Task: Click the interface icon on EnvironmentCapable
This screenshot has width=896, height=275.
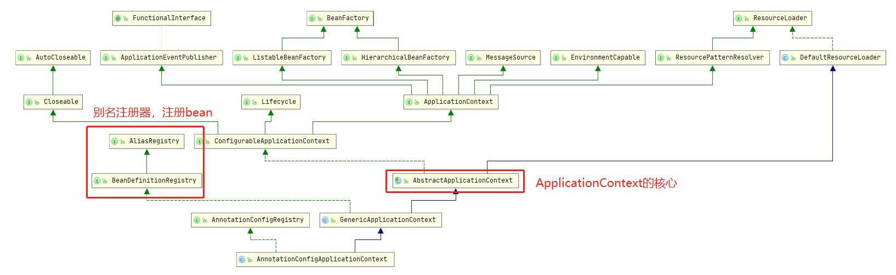Action: point(556,58)
